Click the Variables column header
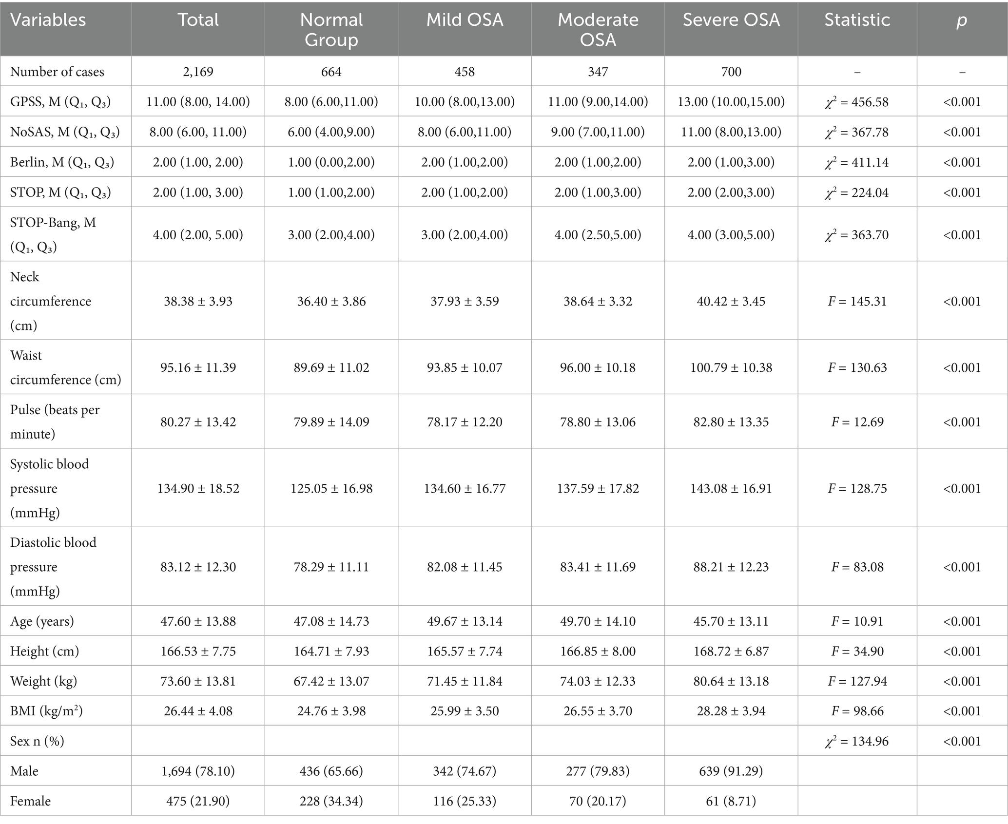1008x824 pixels. pos(48,20)
